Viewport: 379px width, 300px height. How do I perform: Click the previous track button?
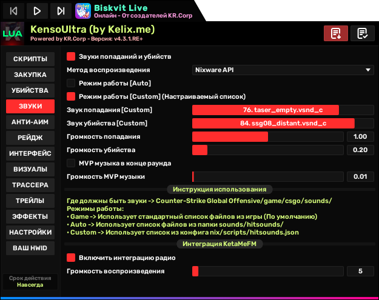14,10
